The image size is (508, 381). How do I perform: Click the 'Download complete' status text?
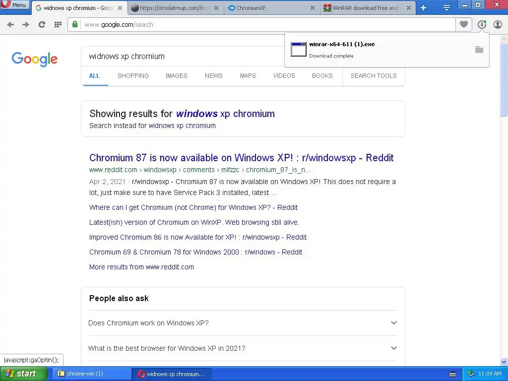click(x=331, y=56)
